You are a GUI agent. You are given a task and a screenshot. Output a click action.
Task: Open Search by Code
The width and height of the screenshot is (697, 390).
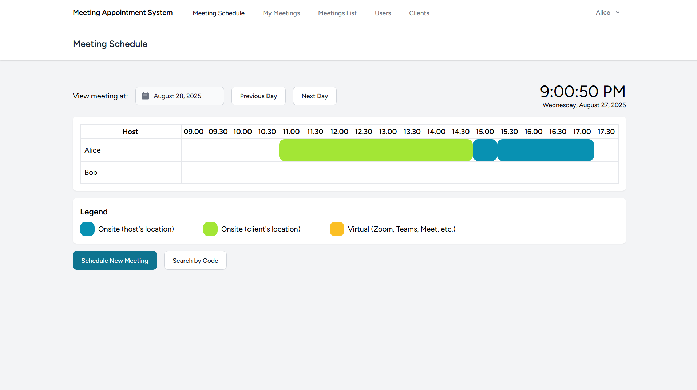click(195, 260)
